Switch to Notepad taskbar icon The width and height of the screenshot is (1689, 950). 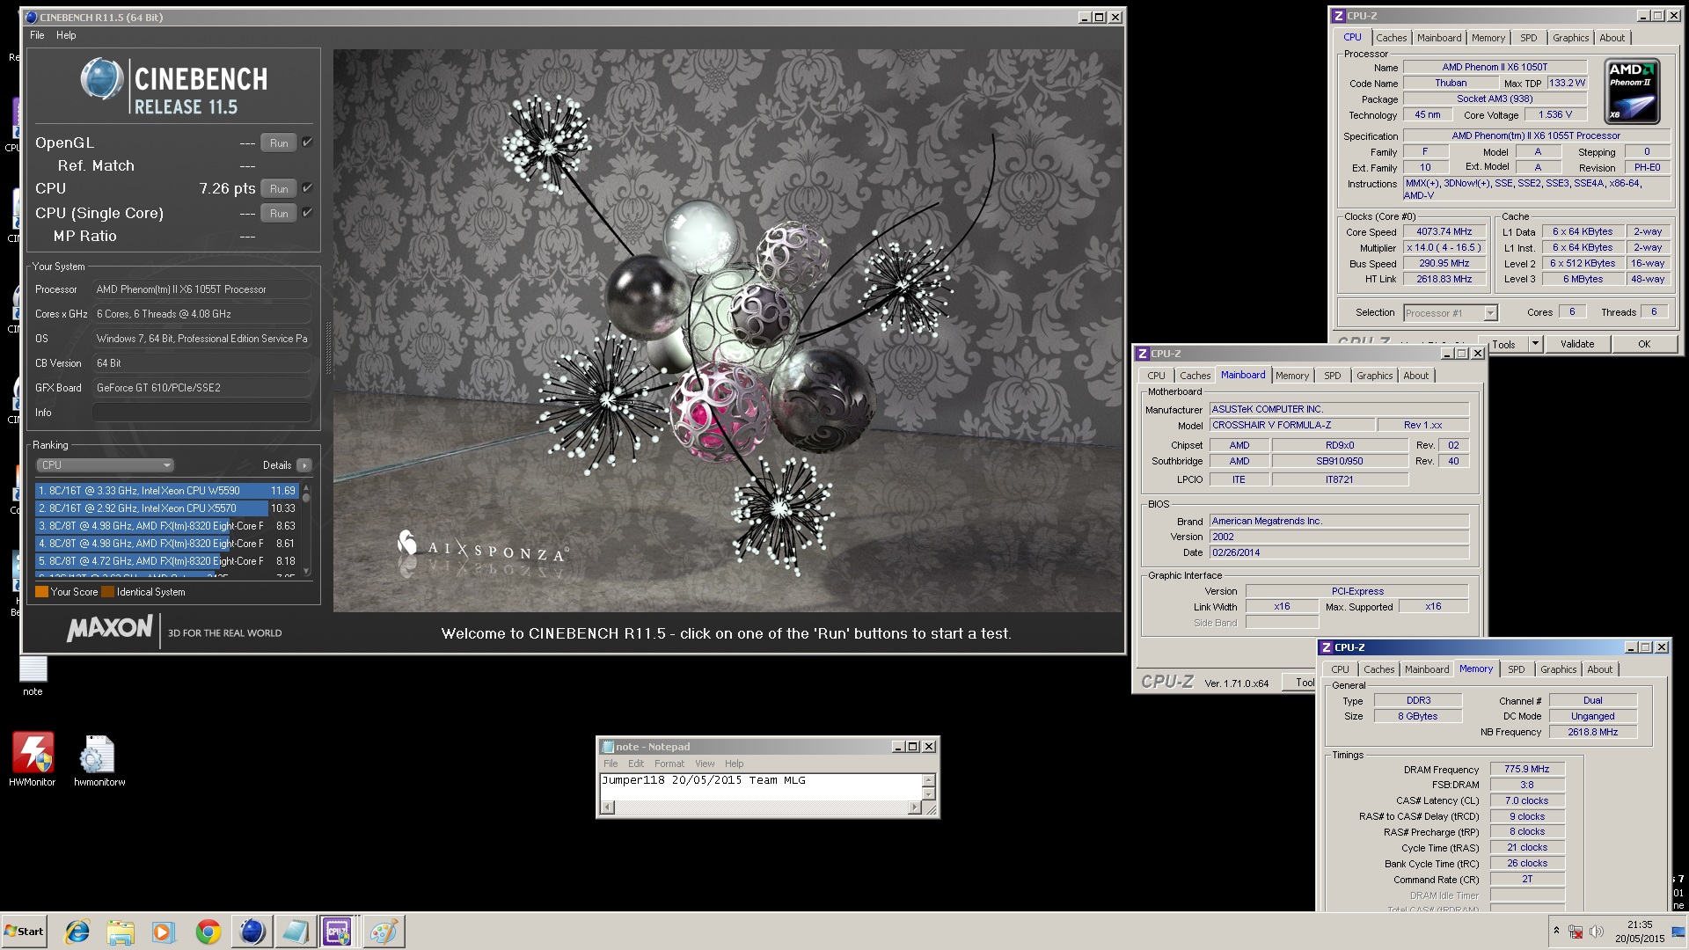point(295,932)
